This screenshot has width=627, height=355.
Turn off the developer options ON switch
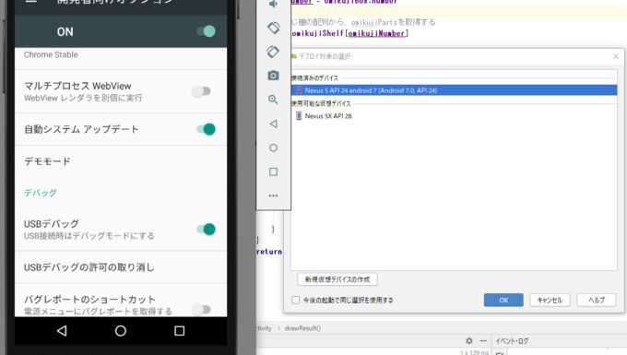tap(207, 31)
